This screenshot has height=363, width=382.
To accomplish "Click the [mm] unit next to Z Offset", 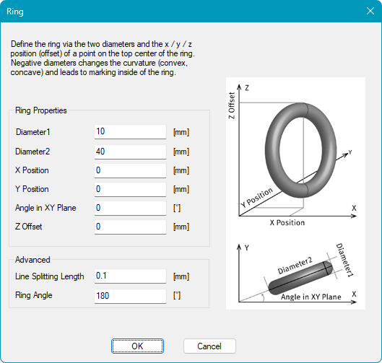I will pyautogui.click(x=181, y=227).
